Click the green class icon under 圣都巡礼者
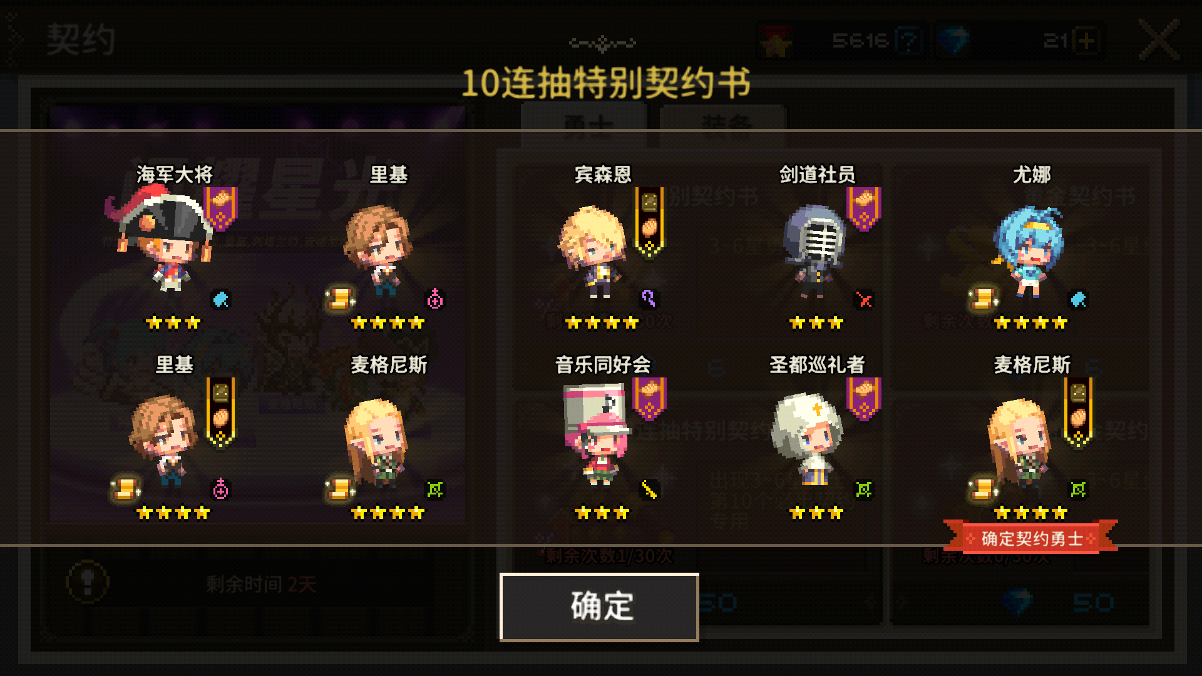Image resolution: width=1202 pixels, height=676 pixels. coord(864,489)
